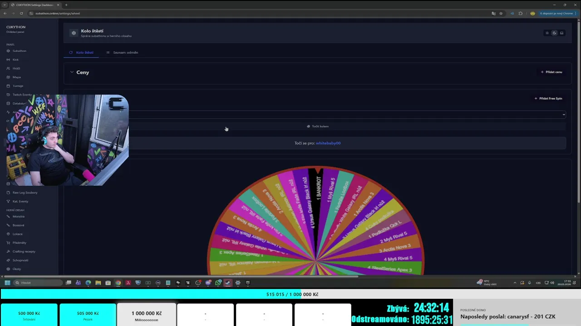This screenshot has width=581, height=326.
Task: Go back in browser history
Action: (5, 13)
